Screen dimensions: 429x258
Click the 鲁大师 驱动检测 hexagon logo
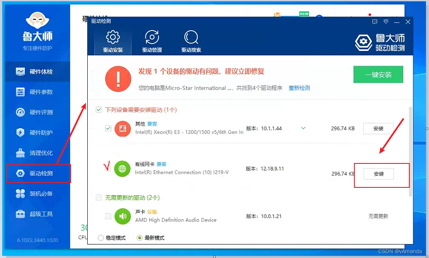[x=364, y=42]
